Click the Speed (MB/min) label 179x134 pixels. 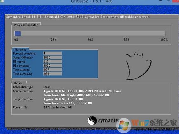23,57
